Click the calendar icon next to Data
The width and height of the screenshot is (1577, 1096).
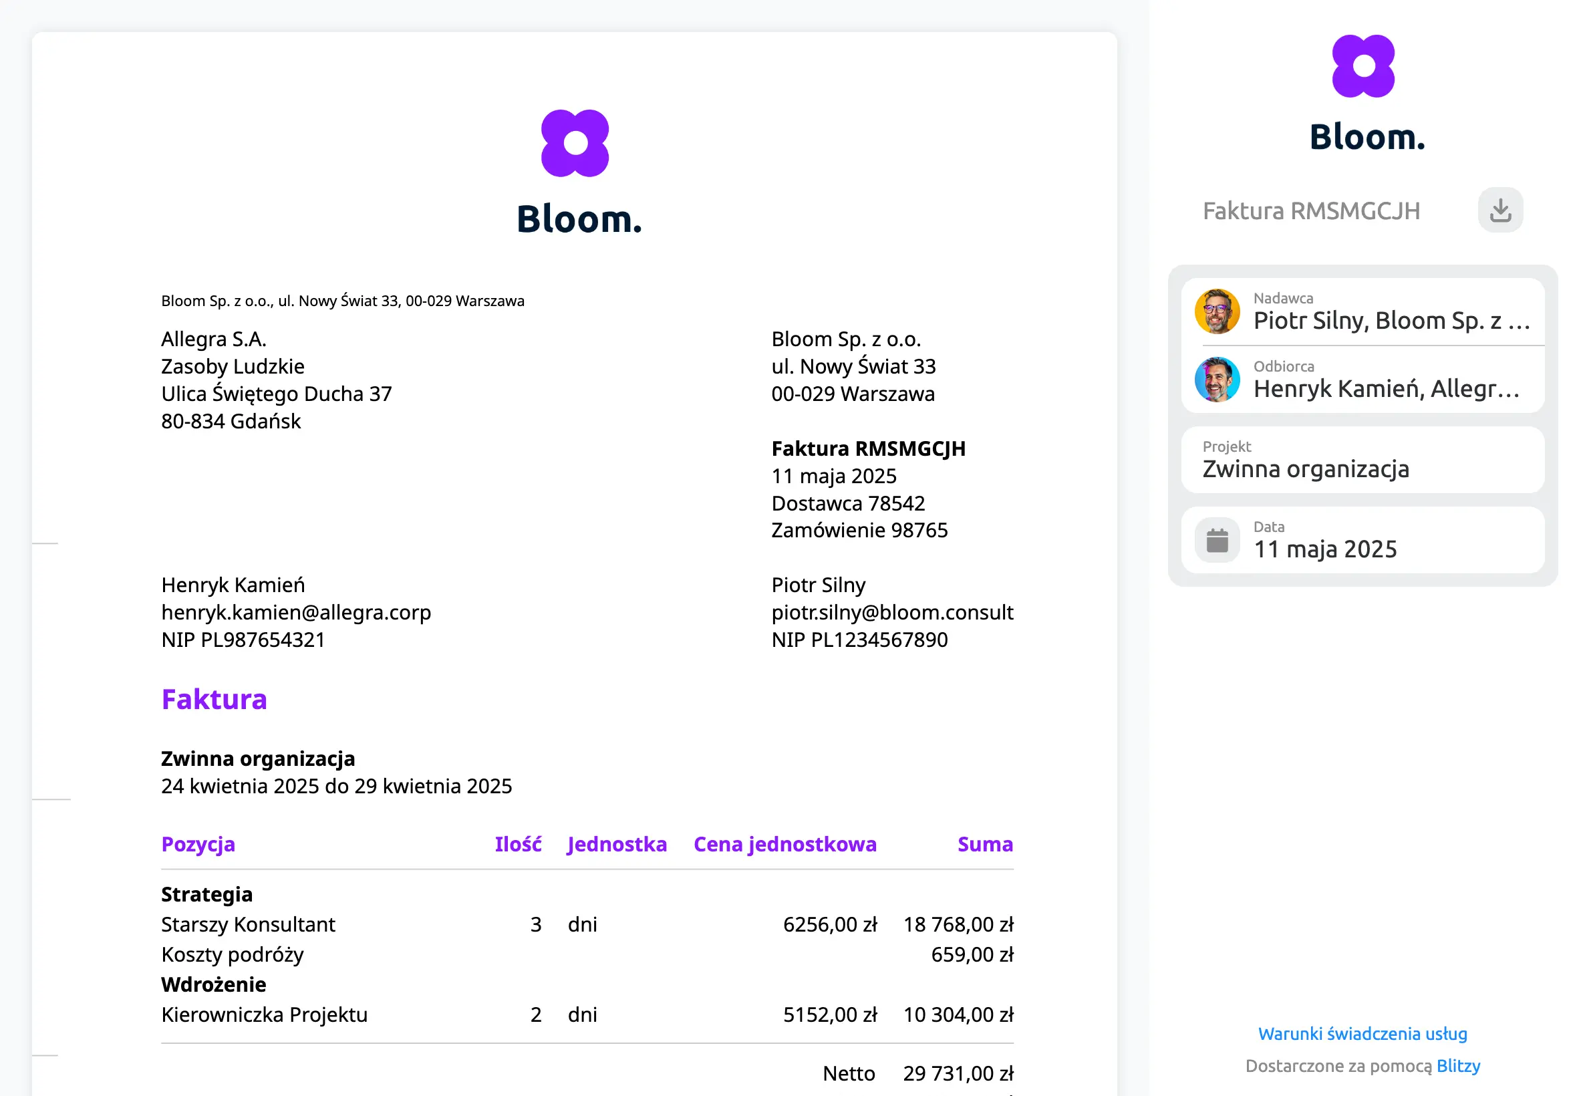1217,541
